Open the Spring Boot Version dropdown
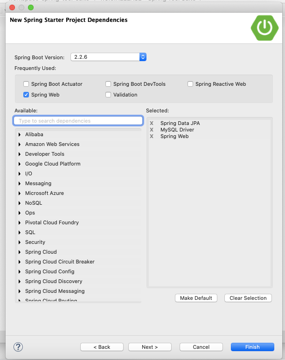 coord(108,57)
